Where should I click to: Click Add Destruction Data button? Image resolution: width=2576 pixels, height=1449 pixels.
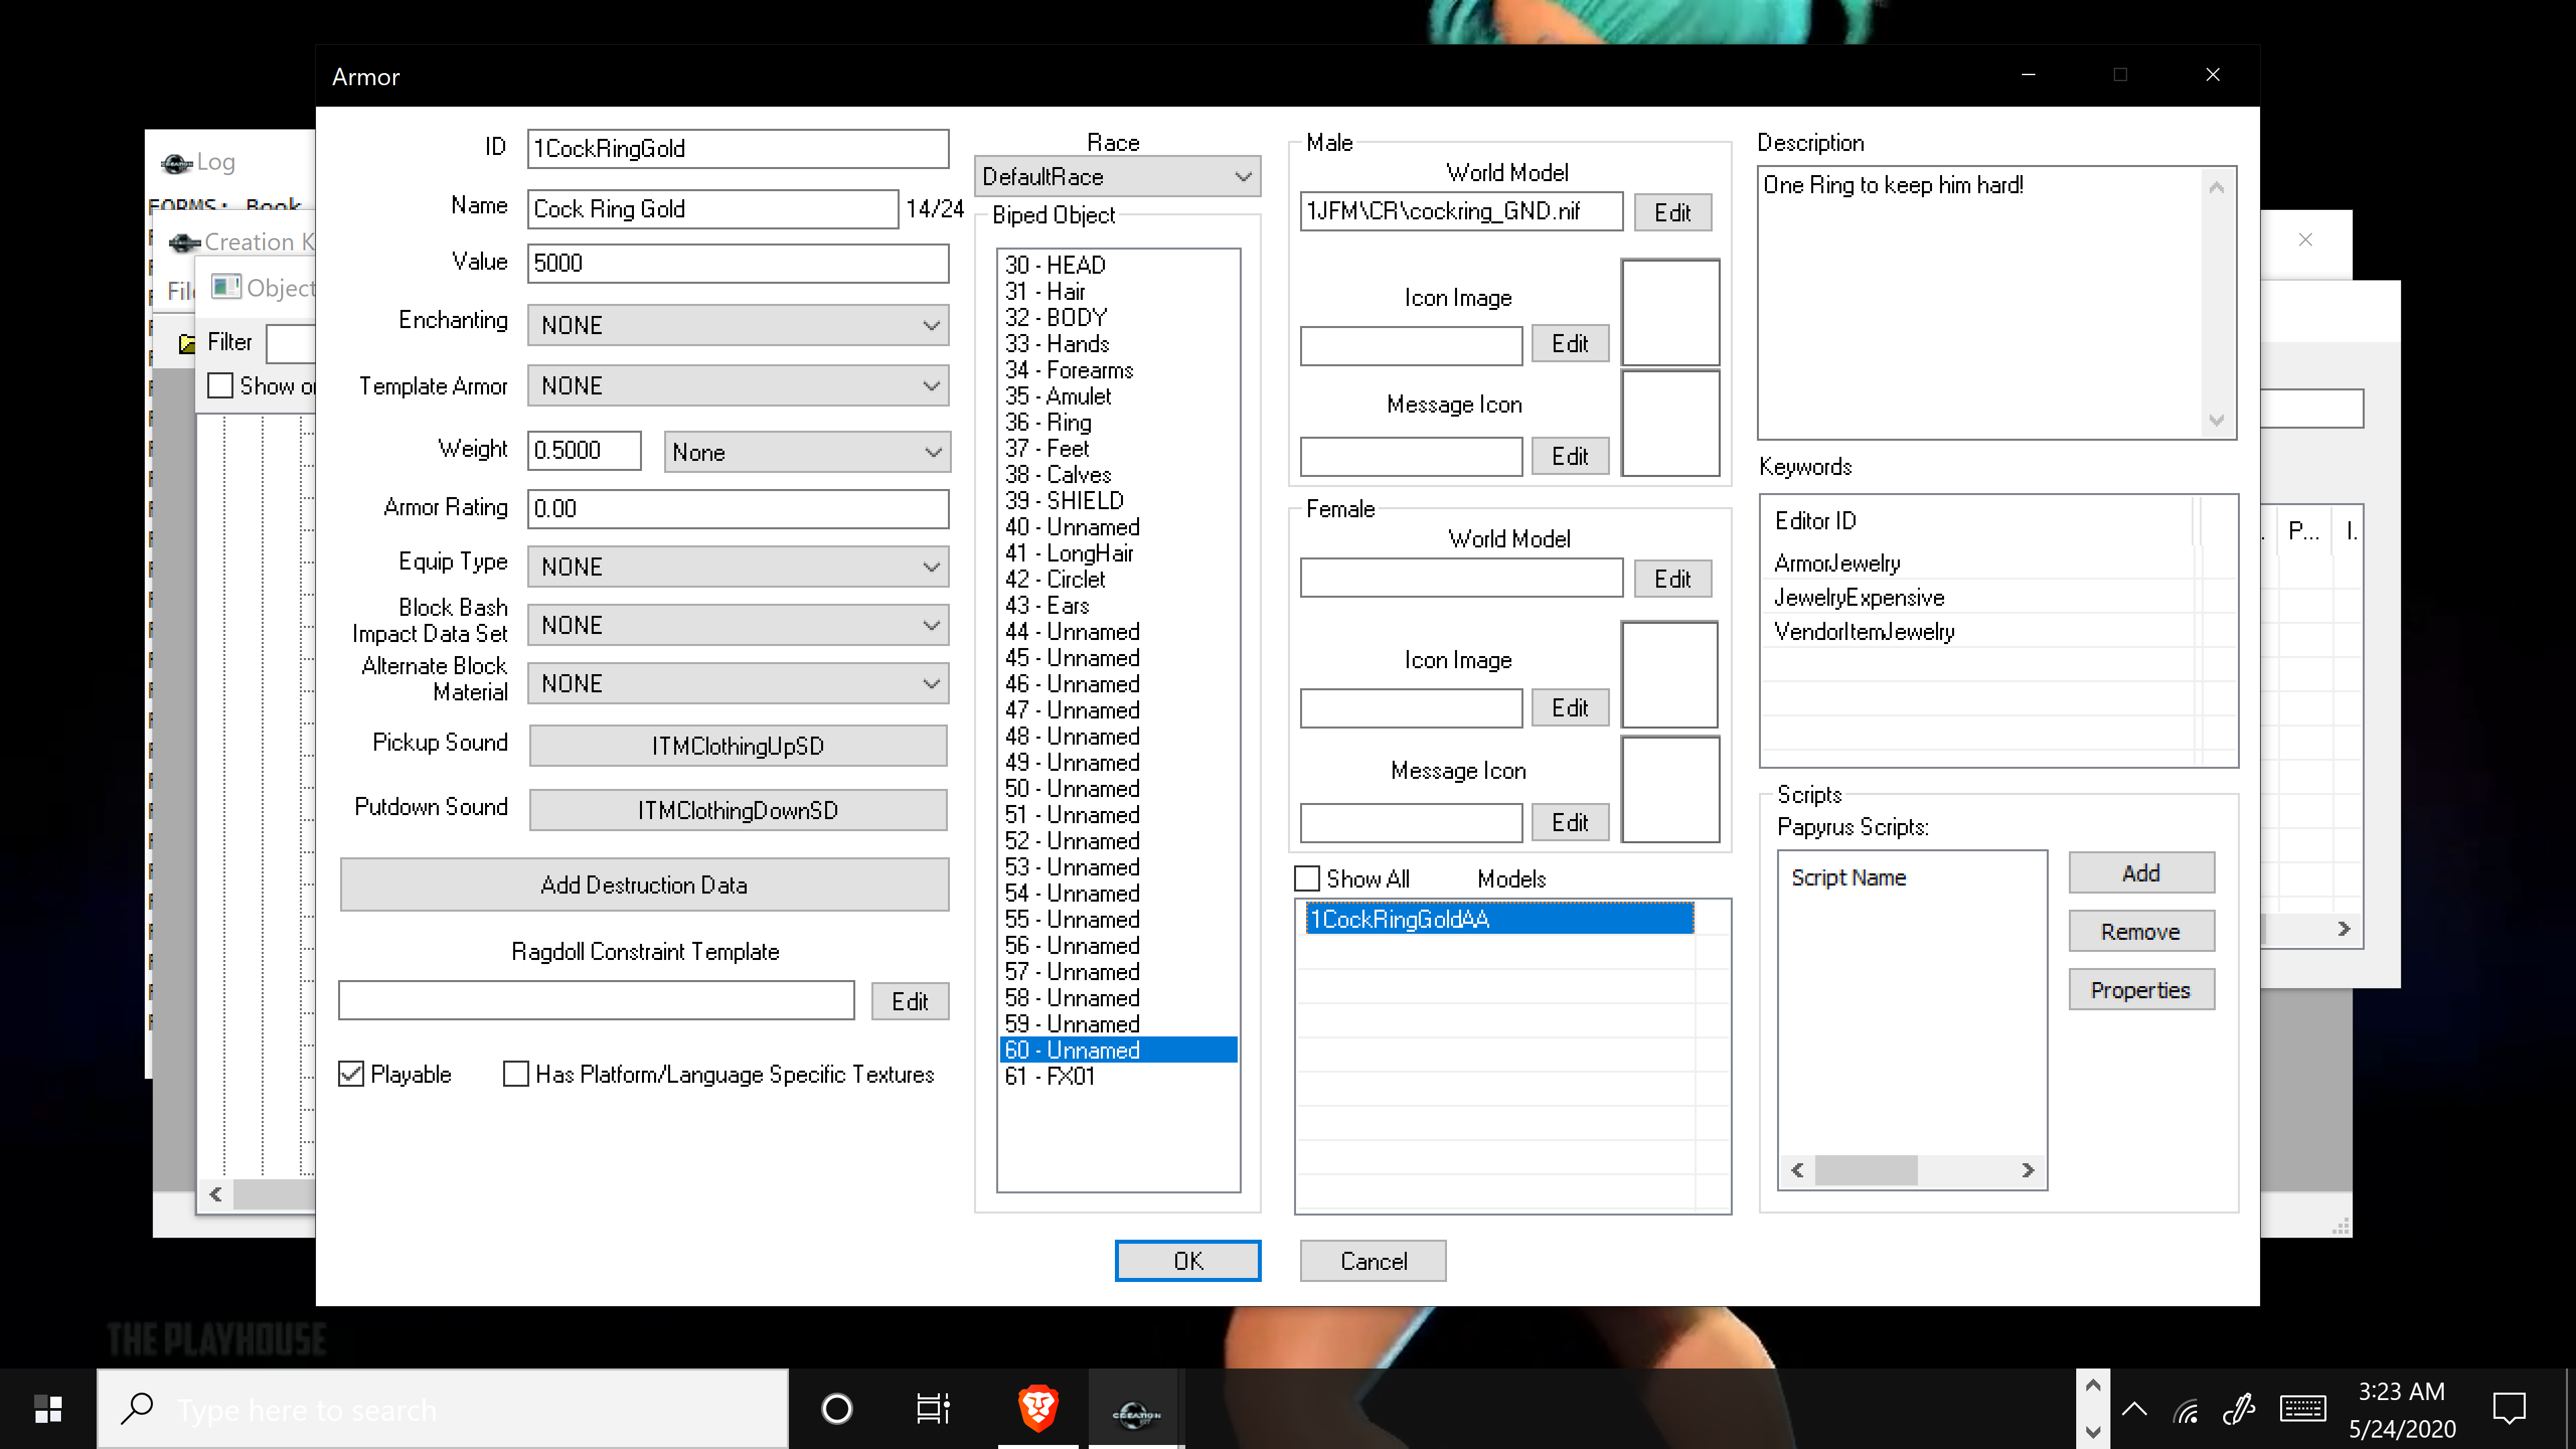[x=644, y=885]
